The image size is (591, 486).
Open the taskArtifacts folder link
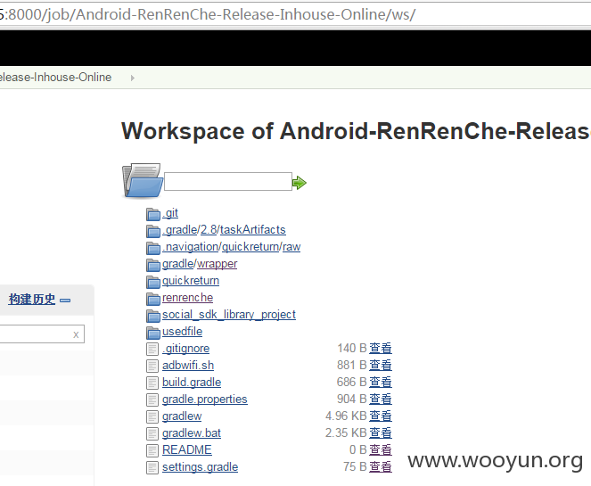pos(253,229)
